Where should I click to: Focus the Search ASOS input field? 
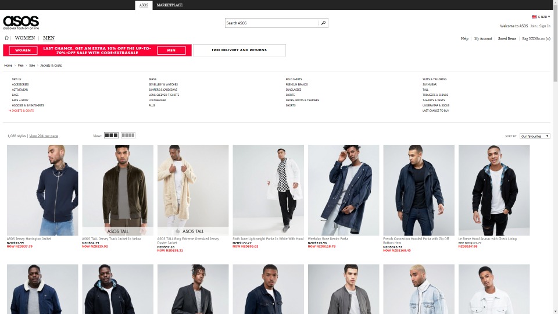[x=271, y=23]
